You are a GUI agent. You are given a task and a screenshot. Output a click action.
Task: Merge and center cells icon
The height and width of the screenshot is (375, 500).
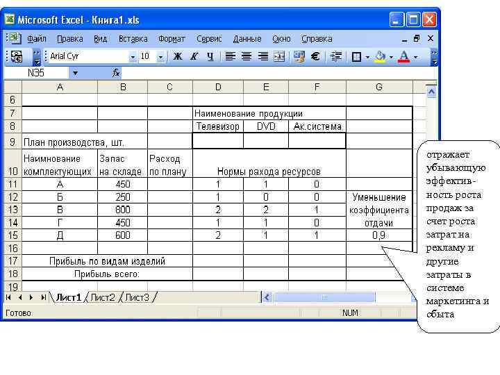click(279, 57)
